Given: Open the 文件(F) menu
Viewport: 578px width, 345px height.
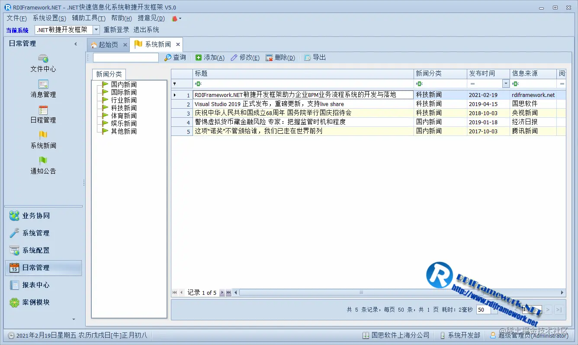Looking at the screenshot, I should pyautogui.click(x=16, y=18).
